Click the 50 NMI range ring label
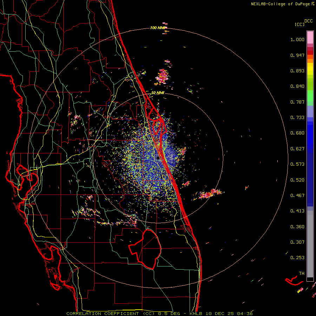The width and height of the screenshot is (316, 316). [158, 93]
